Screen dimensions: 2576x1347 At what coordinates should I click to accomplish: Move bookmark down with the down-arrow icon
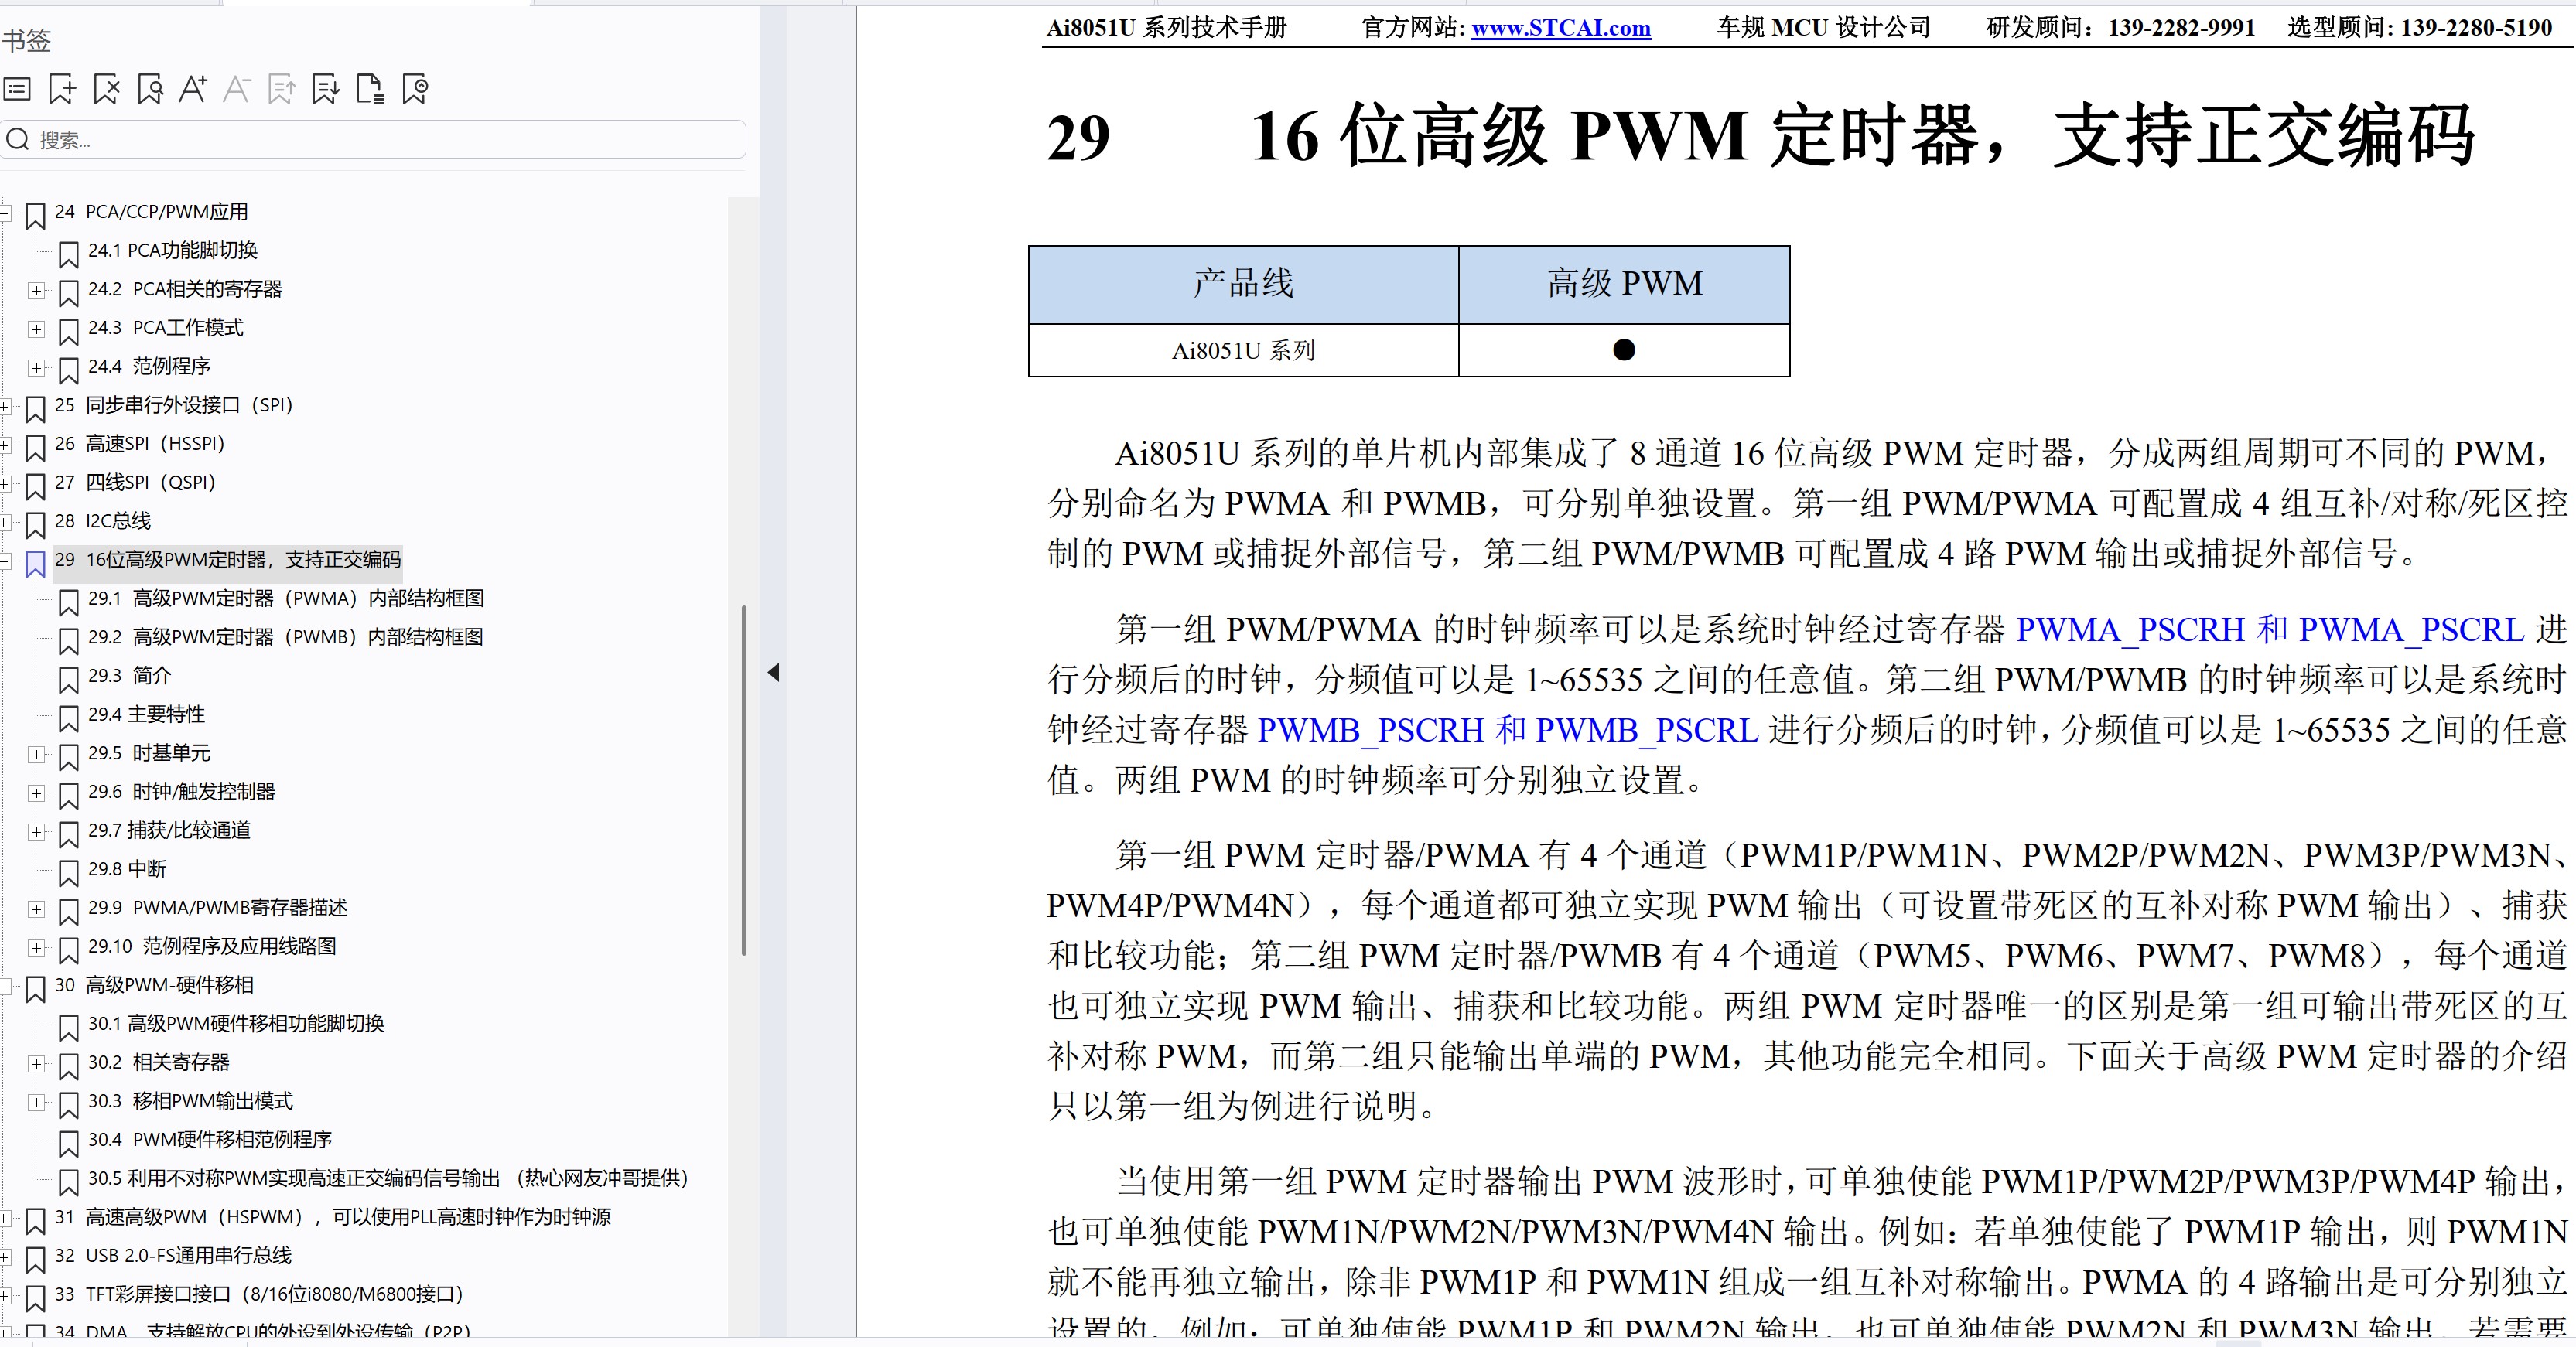click(x=325, y=88)
